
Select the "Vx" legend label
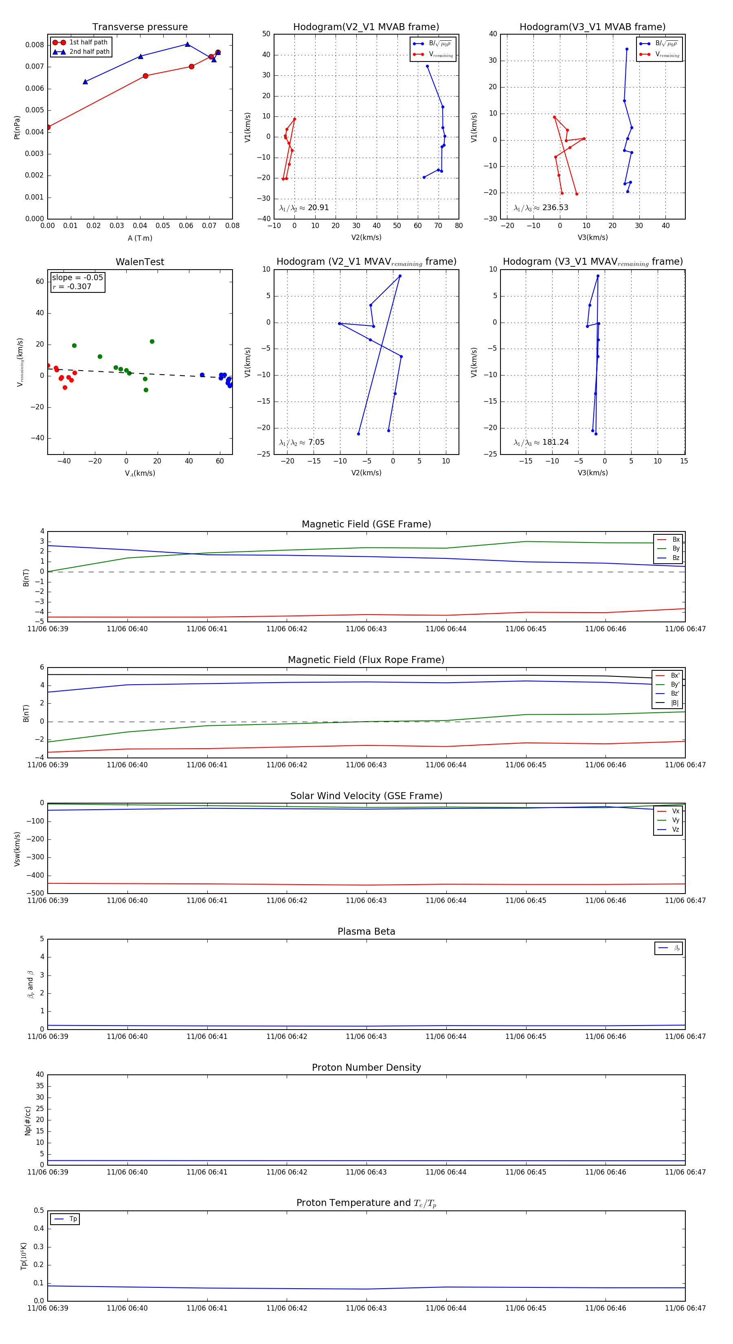pyautogui.click(x=676, y=811)
